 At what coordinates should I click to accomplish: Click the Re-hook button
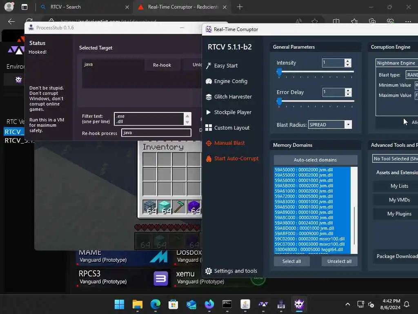[x=162, y=65]
